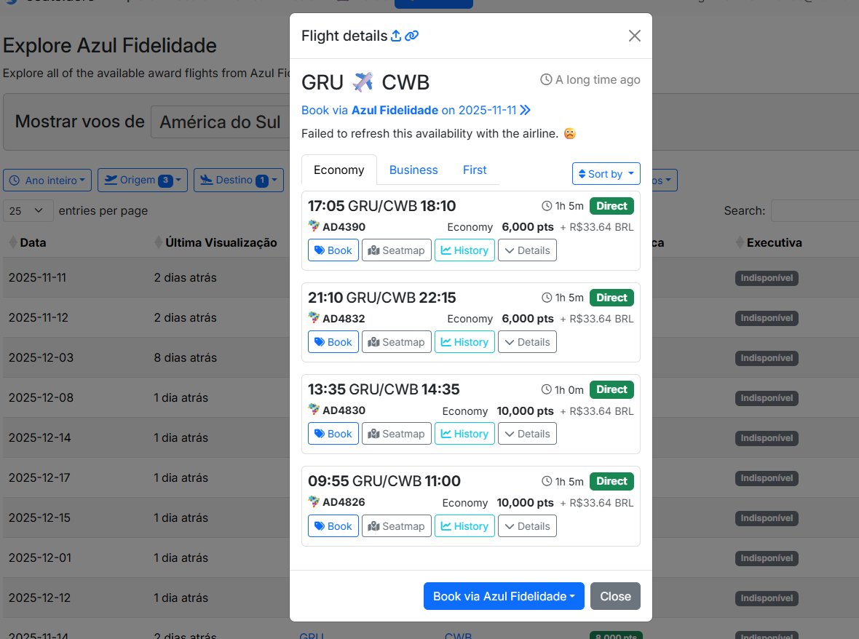Open the Sort by dropdown
Viewport: 859px width, 639px height.
[606, 174]
